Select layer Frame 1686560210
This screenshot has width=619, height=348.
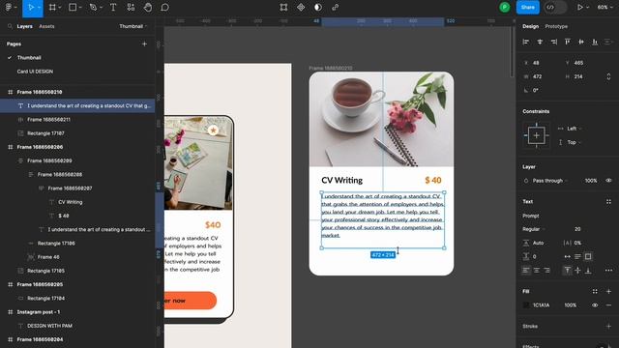40,92
